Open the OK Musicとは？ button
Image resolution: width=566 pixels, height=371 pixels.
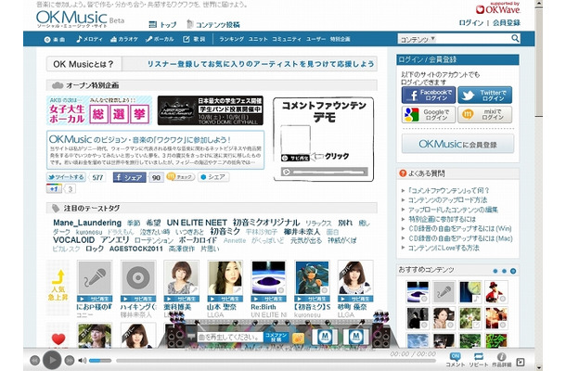[x=84, y=64]
